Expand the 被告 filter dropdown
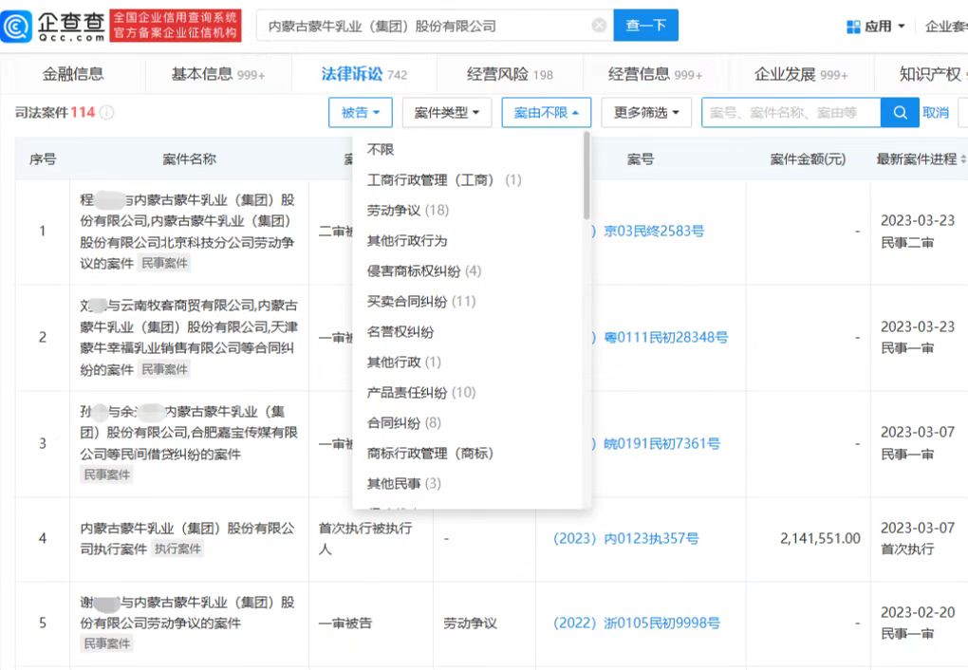Viewport: 968px width, 670px height. click(x=361, y=112)
